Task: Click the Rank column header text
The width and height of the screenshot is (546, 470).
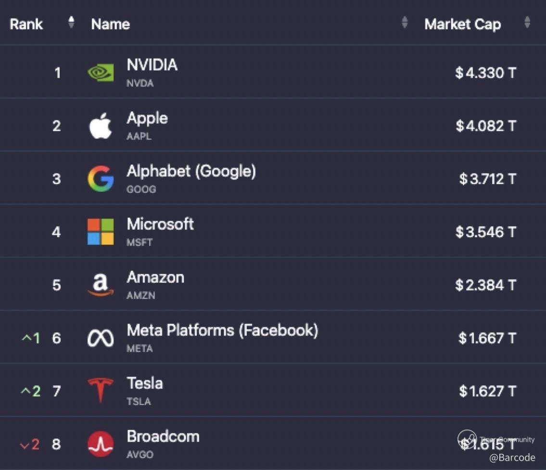Action: (x=26, y=24)
